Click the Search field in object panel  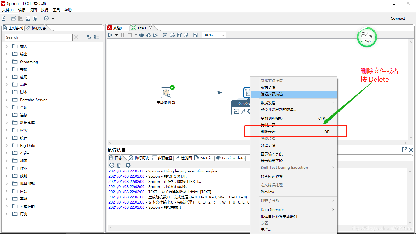(x=39, y=37)
